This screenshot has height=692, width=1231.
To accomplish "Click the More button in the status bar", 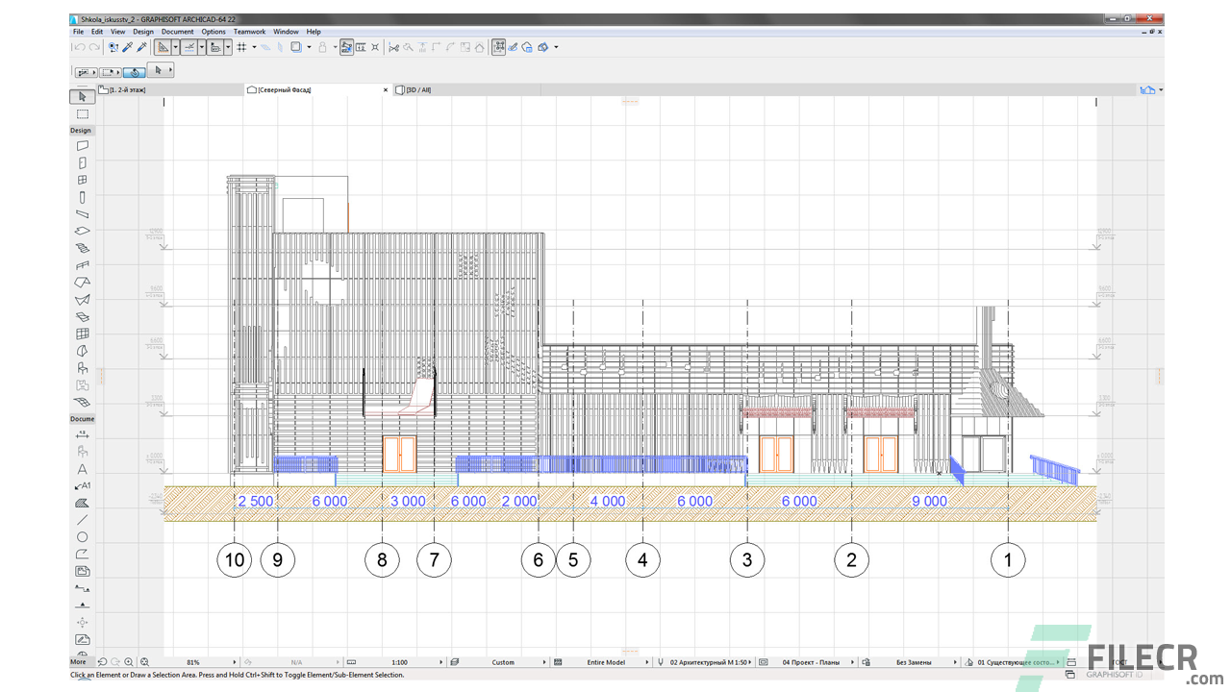I will 79,661.
